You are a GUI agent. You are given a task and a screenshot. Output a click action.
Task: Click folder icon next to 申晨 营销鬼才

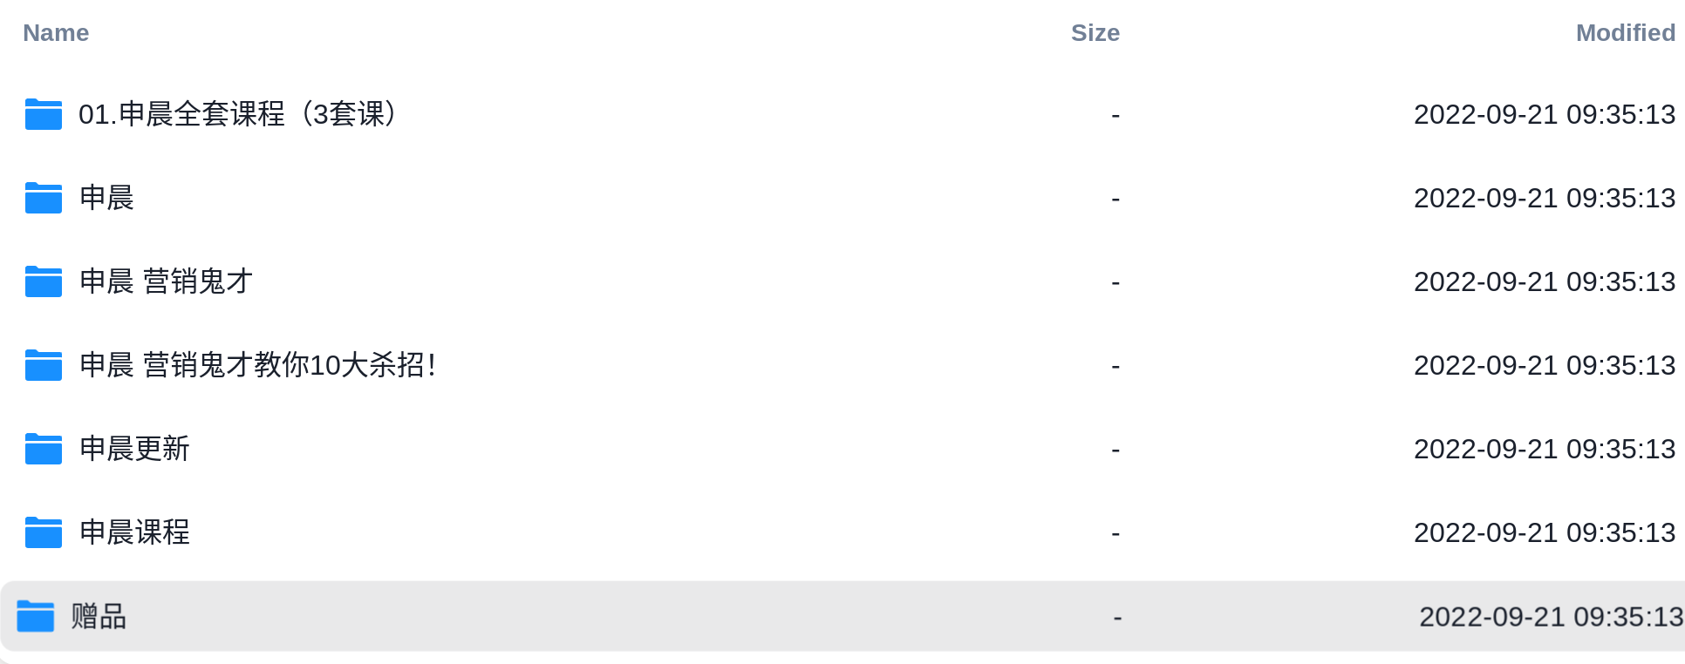[44, 281]
